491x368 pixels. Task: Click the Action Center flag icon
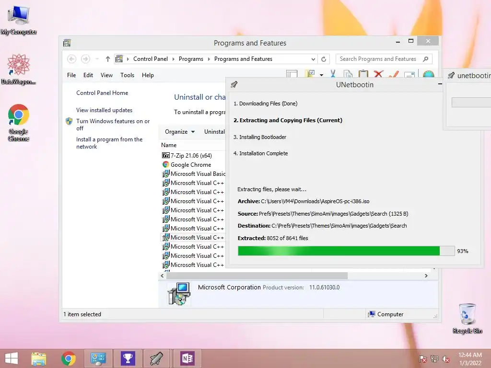[422, 359]
